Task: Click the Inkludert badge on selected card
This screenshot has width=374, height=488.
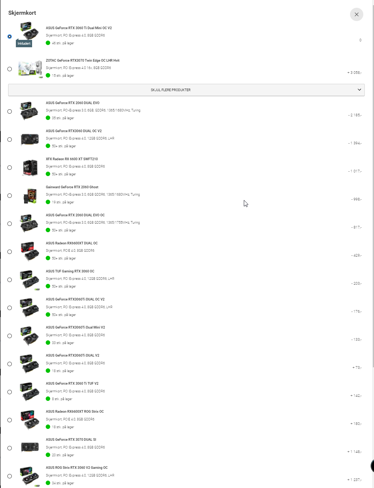Action: tap(24, 44)
